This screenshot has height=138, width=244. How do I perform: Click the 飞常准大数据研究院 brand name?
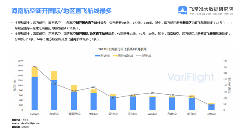click(x=211, y=9)
